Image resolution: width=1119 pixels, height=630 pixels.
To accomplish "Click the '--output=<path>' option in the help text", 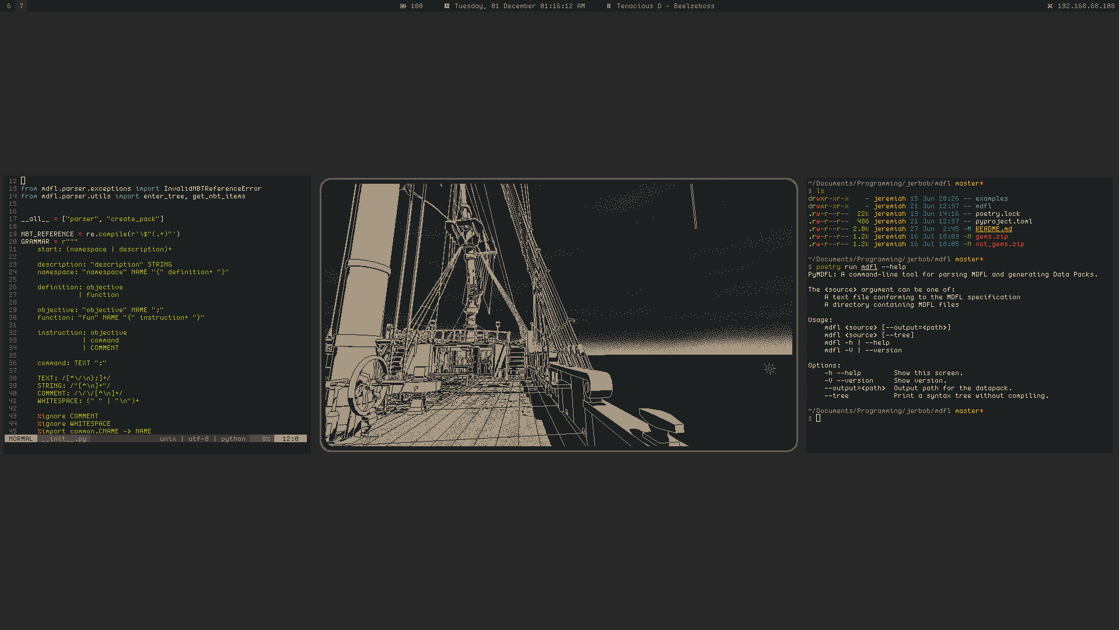I will click(x=855, y=388).
